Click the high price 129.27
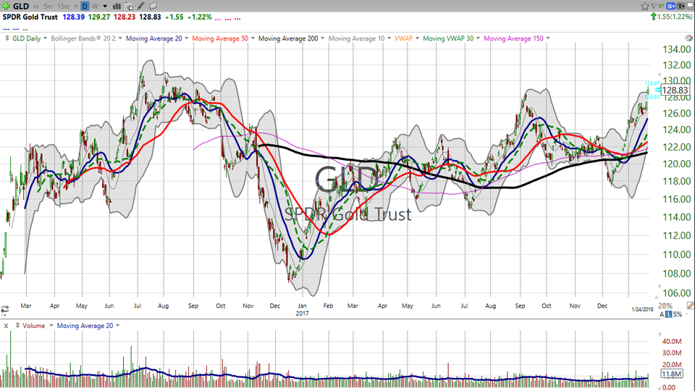The width and height of the screenshot is (695, 391). tap(99, 17)
